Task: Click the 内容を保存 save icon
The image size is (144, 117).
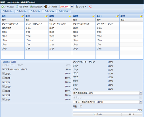Action: [x=17, y=7]
